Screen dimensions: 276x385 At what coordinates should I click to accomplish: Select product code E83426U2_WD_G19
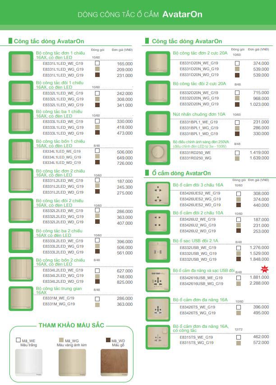pos(198,231)
